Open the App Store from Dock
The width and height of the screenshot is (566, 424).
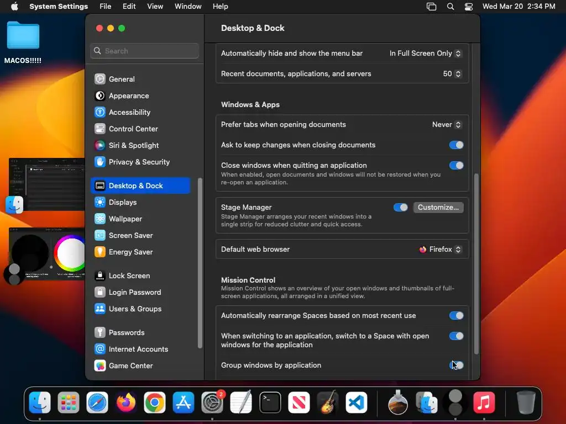coord(184,402)
